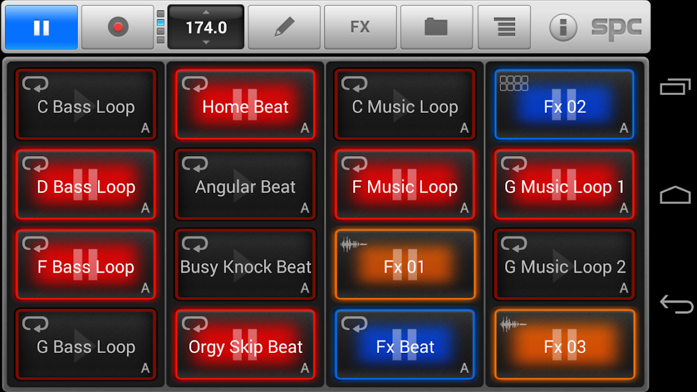Stop the orange Fx 01 pad
The image size is (697, 392).
click(405, 265)
